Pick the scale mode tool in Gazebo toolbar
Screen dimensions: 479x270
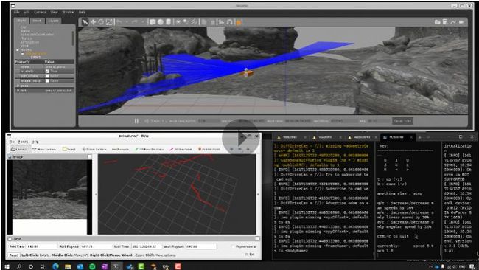click(109, 21)
